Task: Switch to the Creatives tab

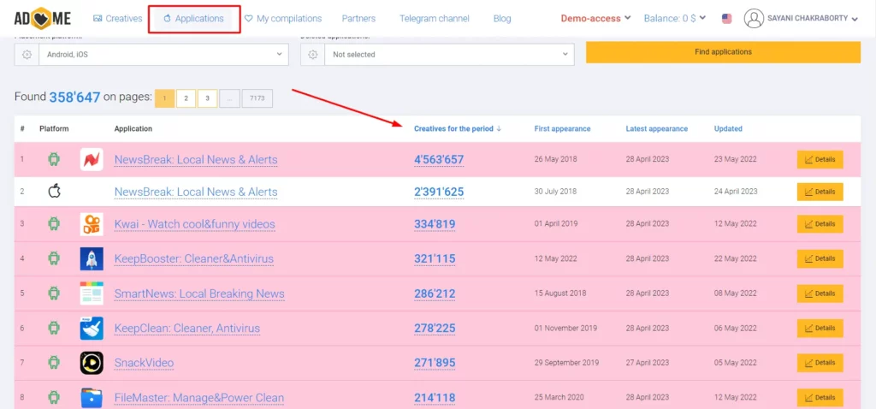Action: (x=118, y=18)
